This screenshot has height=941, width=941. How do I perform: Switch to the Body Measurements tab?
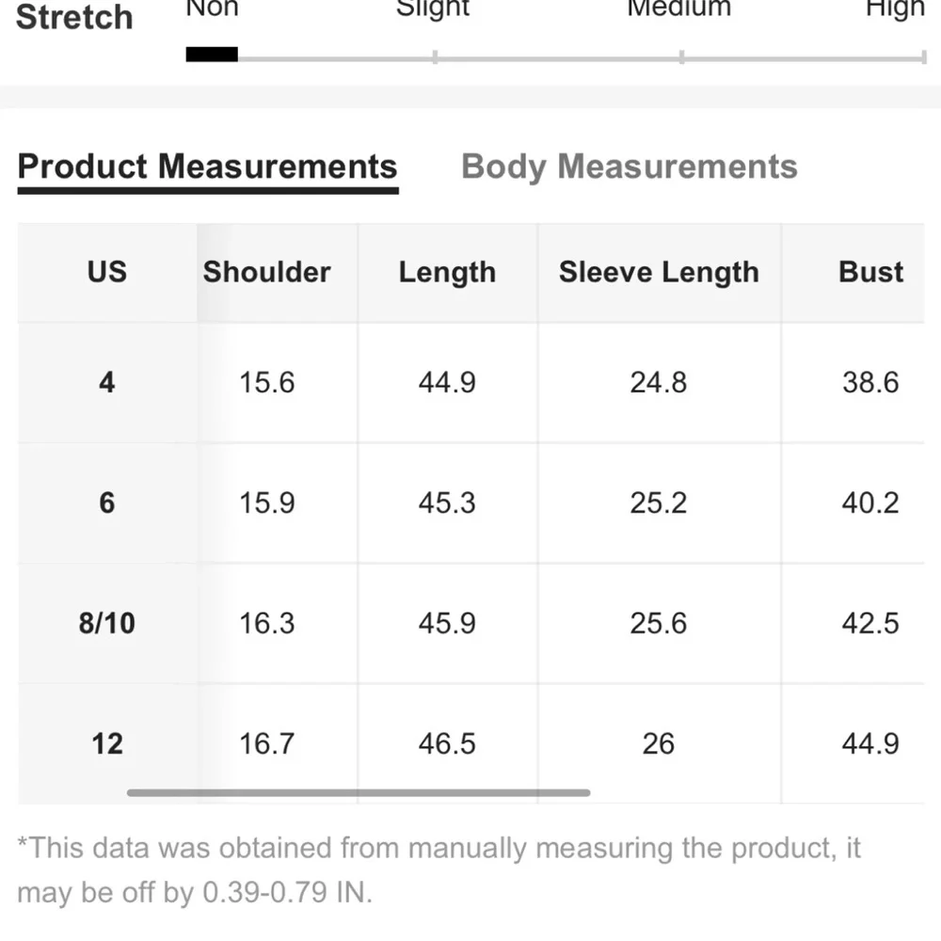[x=629, y=167]
